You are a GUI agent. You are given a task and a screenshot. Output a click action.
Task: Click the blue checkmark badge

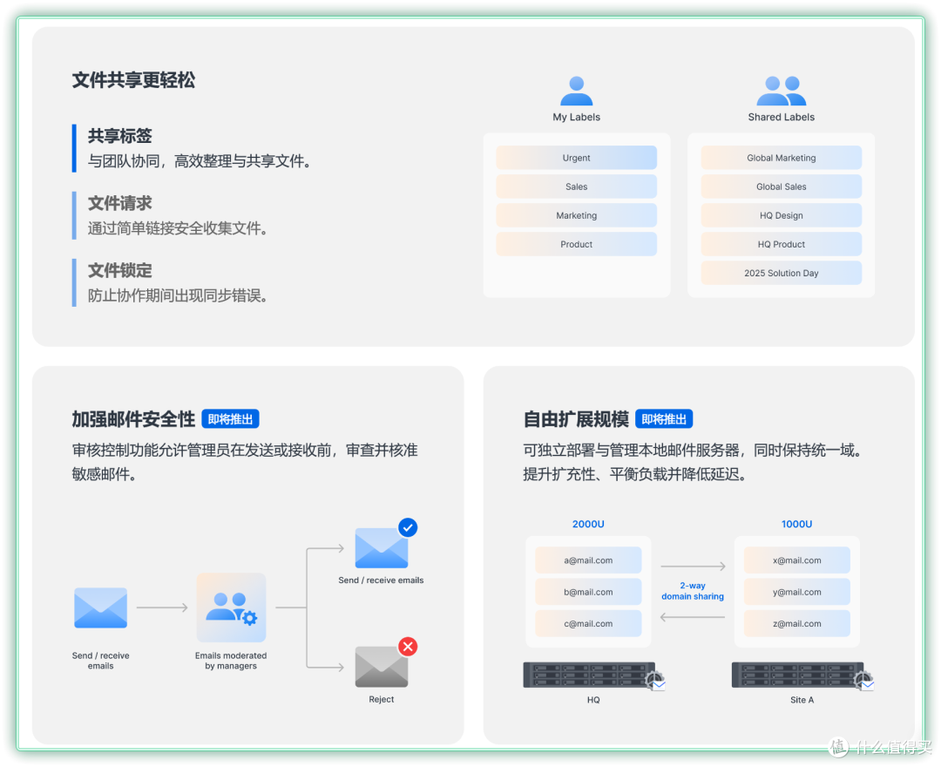pos(408,527)
